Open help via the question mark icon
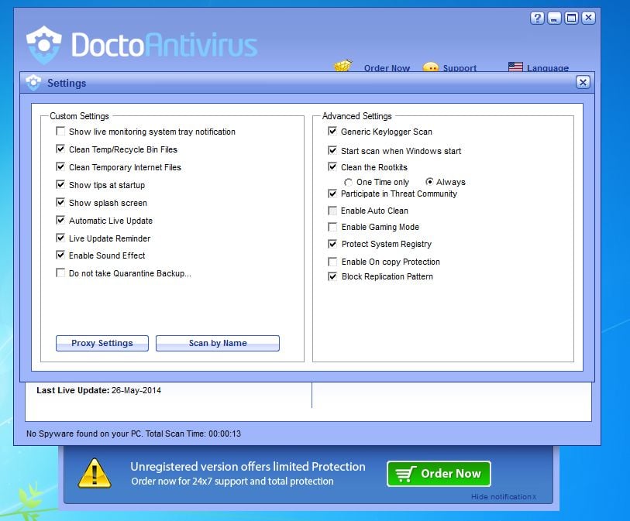The width and height of the screenshot is (630, 521). click(x=537, y=18)
